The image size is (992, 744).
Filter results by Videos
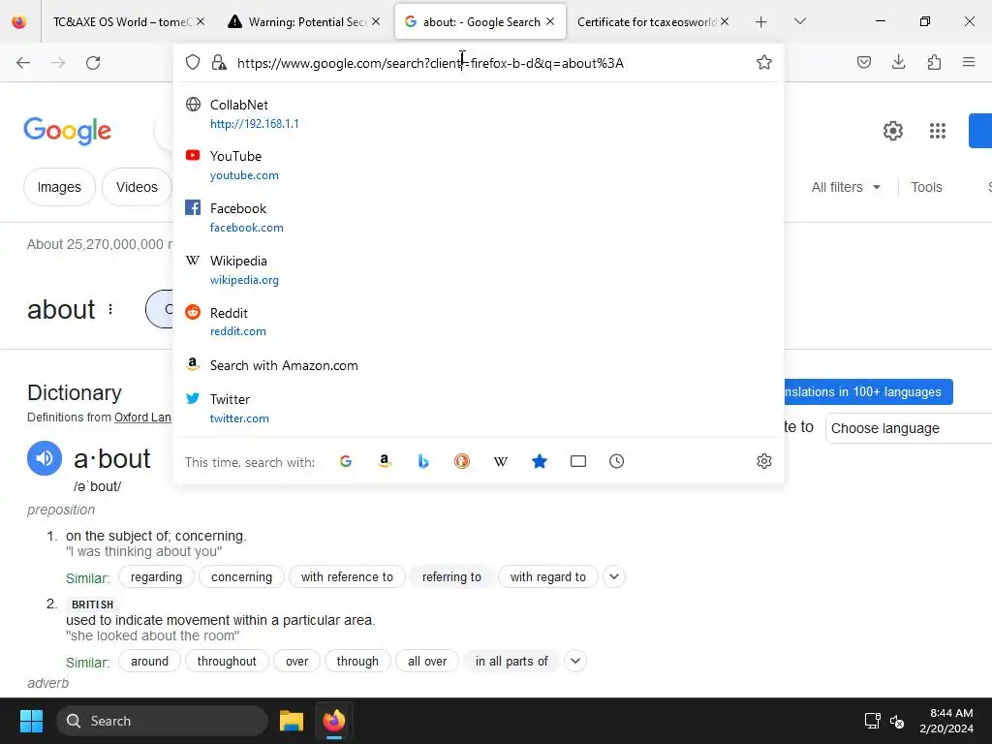[137, 187]
